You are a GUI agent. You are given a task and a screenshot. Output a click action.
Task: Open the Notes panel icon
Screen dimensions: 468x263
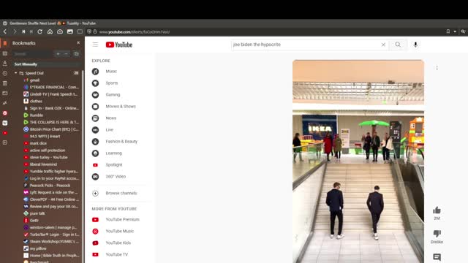[x=5, y=83]
